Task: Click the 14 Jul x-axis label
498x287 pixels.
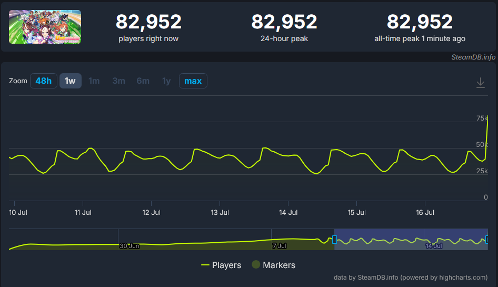Action: (288, 212)
